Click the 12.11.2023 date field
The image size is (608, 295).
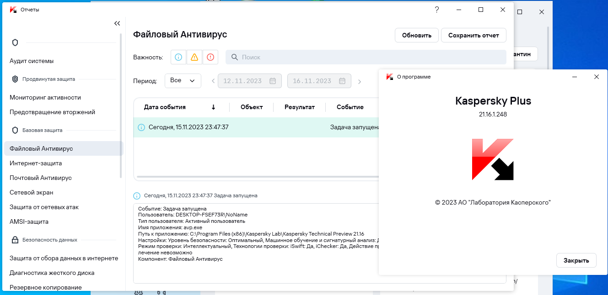coord(250,81)
